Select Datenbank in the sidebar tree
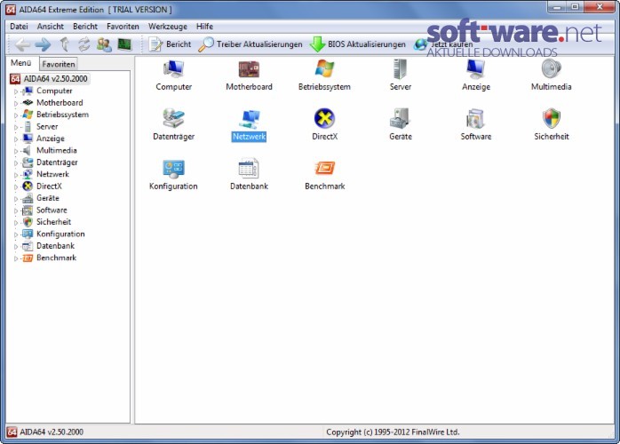620x444 pixels. 55,245
